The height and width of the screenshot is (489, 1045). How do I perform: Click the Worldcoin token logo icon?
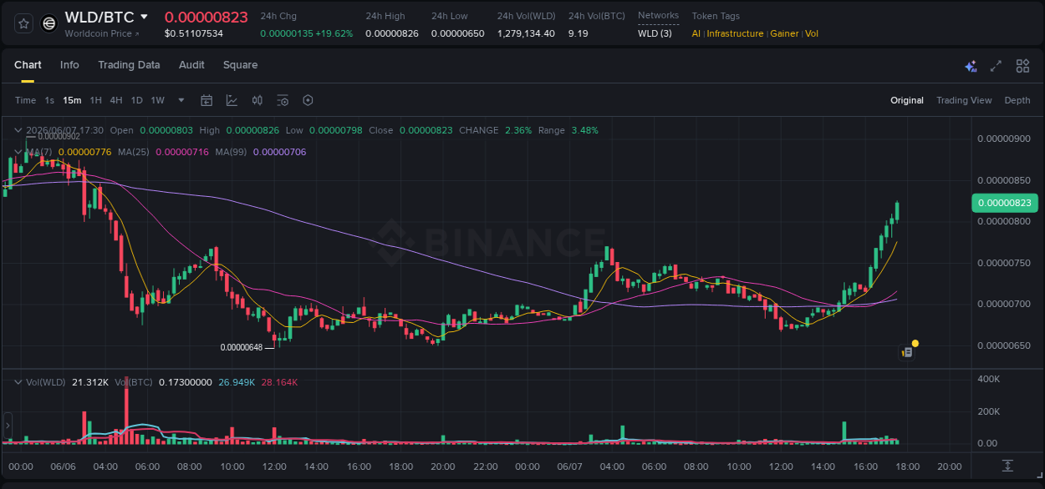[49, 23]
